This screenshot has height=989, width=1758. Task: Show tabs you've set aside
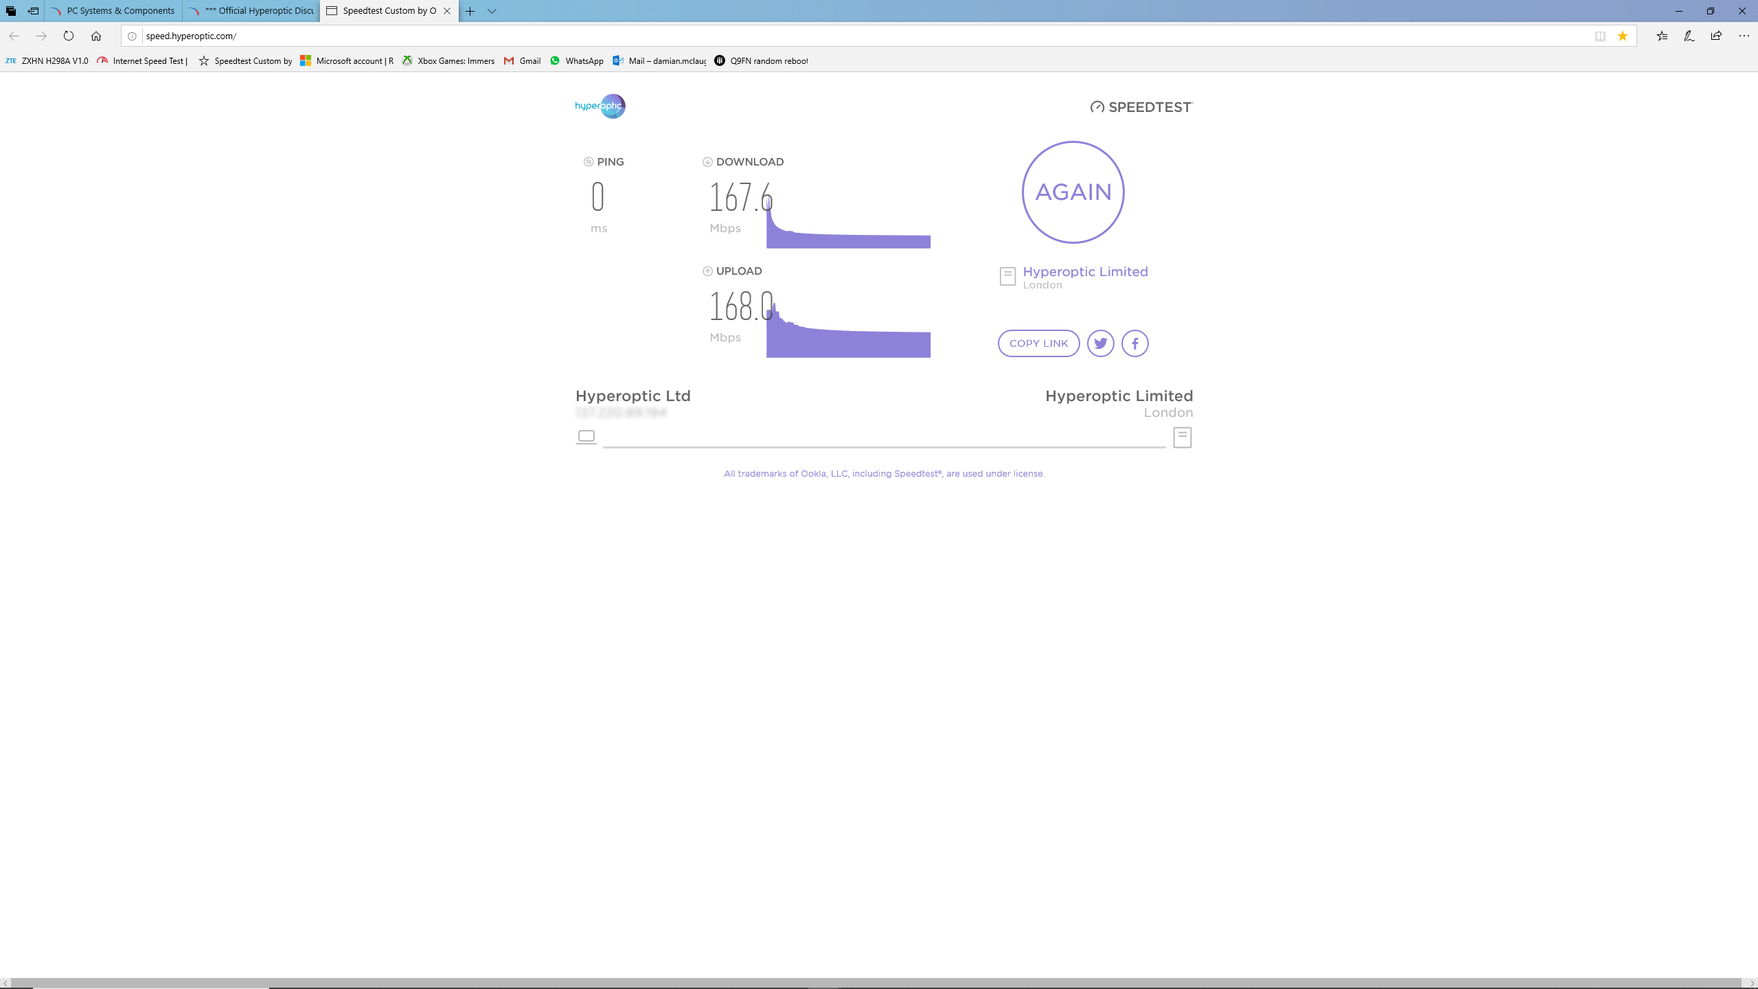coord(11,11)
